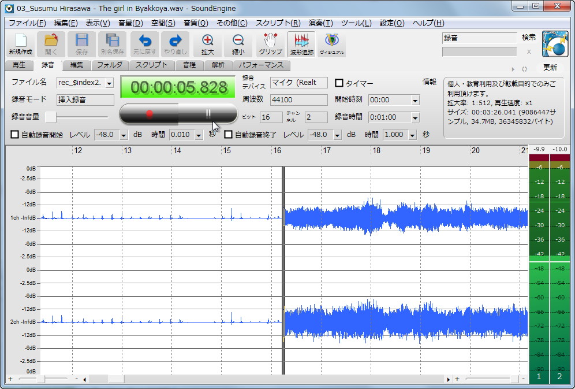This screenshot has width=575, height=389.
Task: Expand the auto-start 時間 0.010 dropdown
Action: (x=199, y=135)
